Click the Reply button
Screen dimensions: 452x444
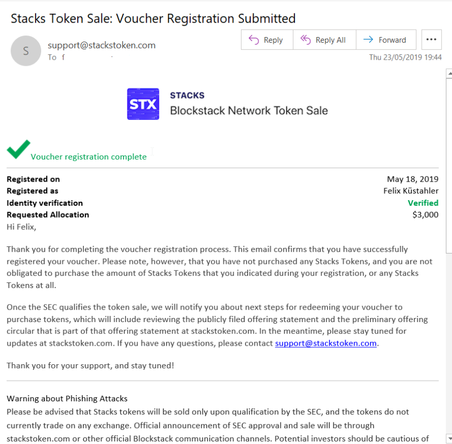[267, 40]
